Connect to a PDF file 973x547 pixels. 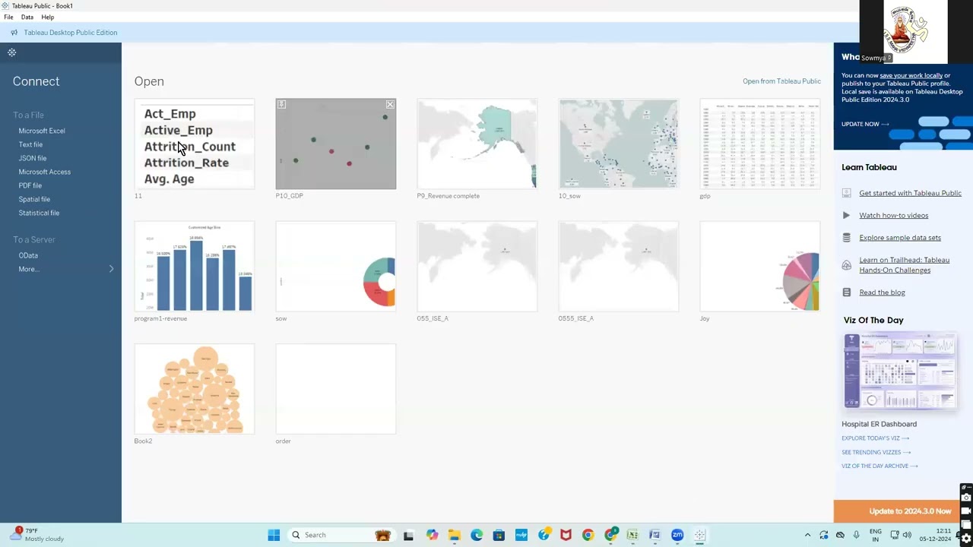pyautogui.click(x=30, y=185)
